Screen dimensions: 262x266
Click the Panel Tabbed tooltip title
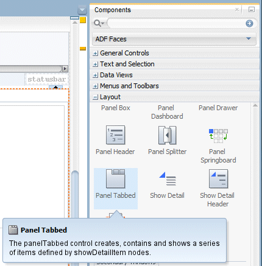pyautogui.click(x=44, y=230)
